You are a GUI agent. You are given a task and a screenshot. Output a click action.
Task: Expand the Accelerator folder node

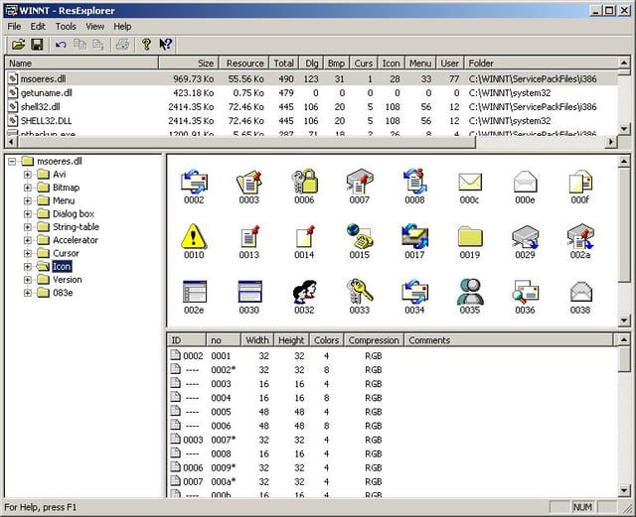(x=27, y=240)
